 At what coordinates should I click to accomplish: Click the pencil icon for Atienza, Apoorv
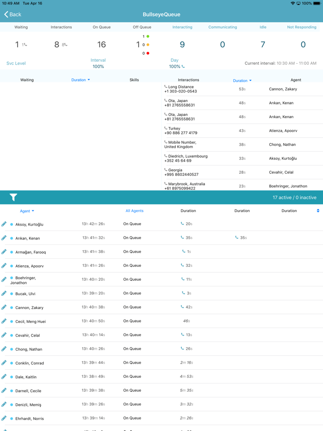pyautogui.click(x=4, y=266)
